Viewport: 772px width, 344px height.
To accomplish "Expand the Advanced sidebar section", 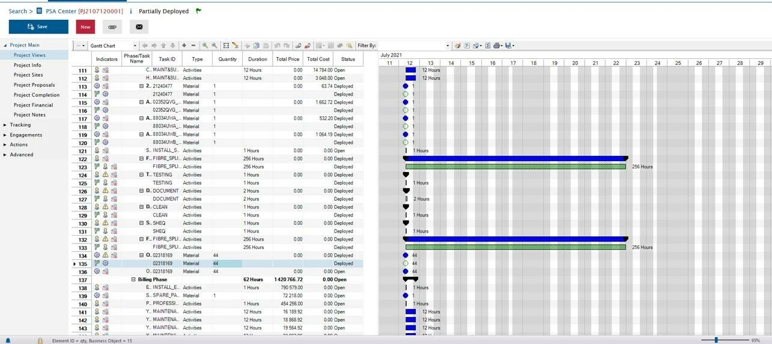I will tap(5, 155).
